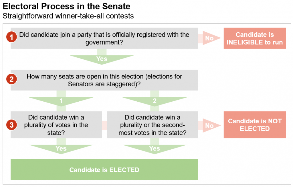The height and width of the screenshot is (187, 293).
Task: Click the red circle numbered 2
Action: (11, 79)
